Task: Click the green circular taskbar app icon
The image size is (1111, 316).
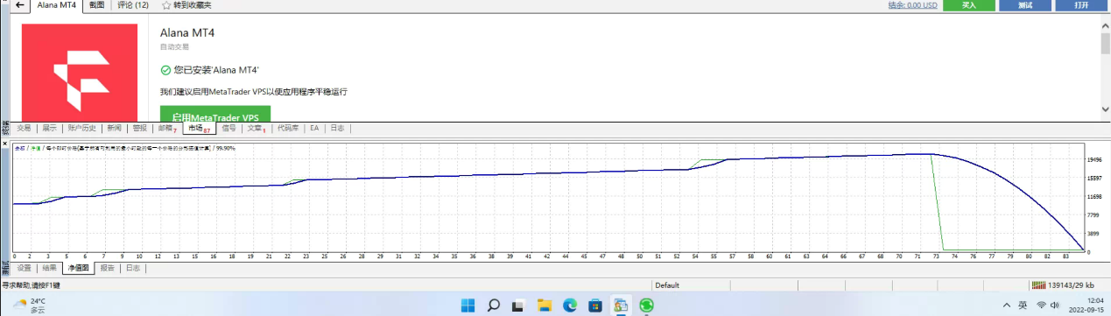Action: point(646,305)
